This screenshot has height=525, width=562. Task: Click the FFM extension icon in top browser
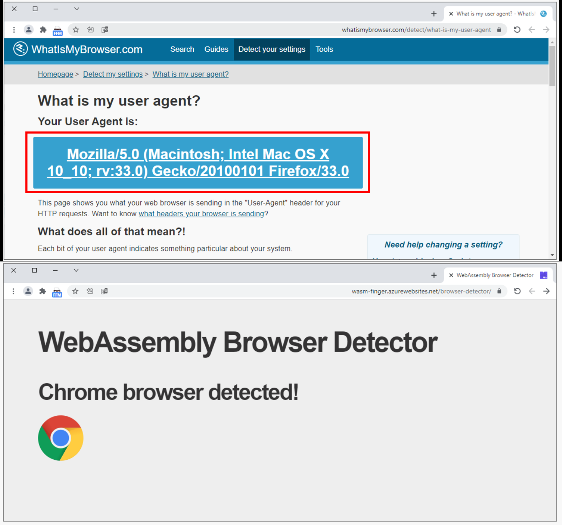58,30
